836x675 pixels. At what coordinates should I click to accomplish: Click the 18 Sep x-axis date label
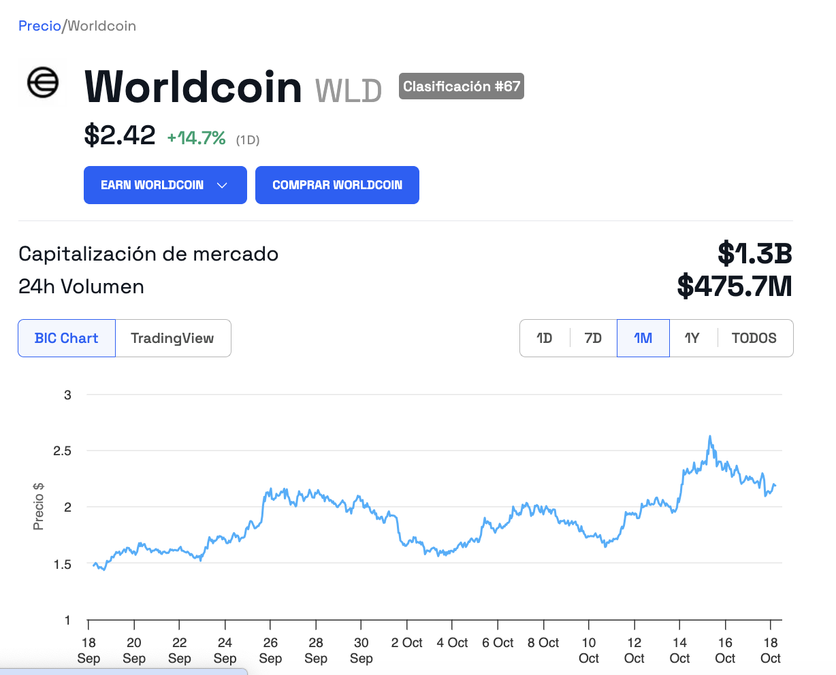89,651
